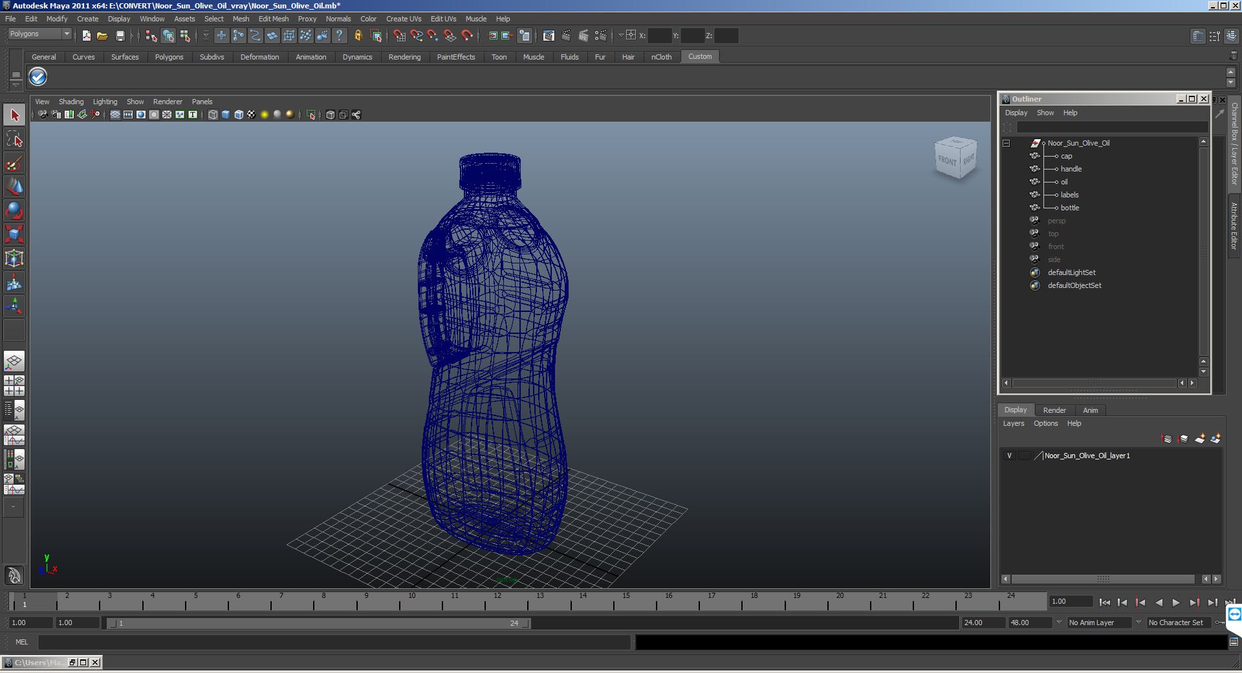Activate the Paint Selection tool
Viewport: 1242px width, 673px height.
[14, 162]
